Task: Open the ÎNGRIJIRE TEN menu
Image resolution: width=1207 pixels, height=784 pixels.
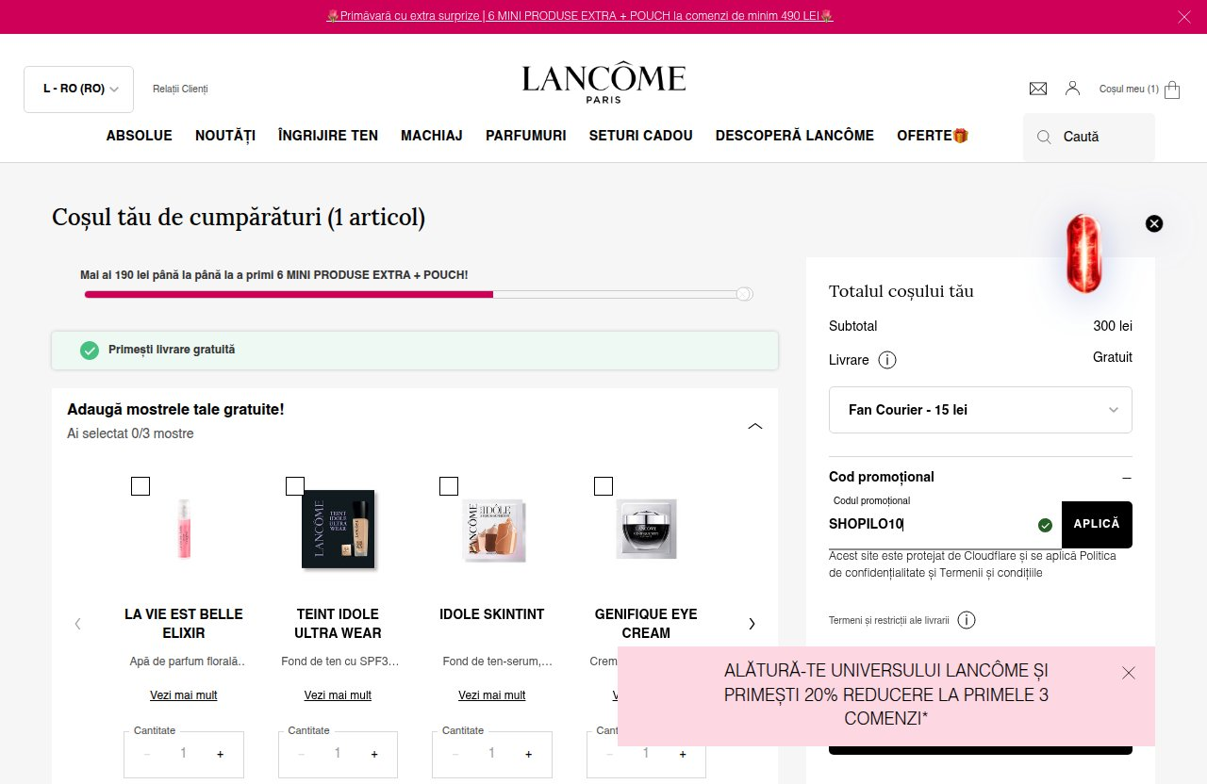Action: pos(328,136)
